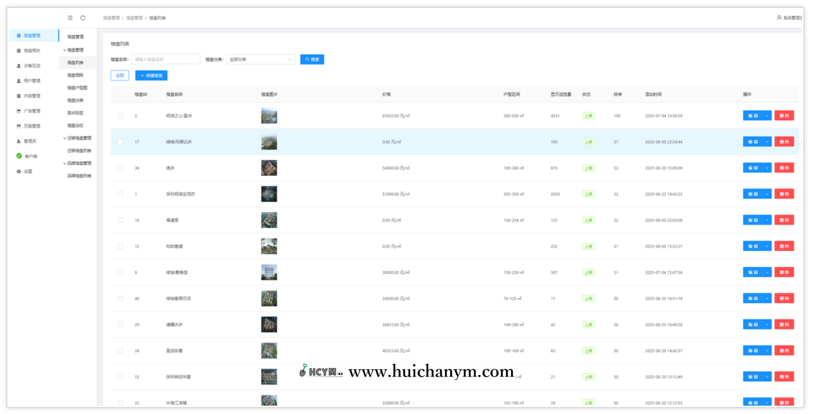The width and height of the screenshot is (815, 414).
Task: Click the blue 创建楼盘 button
Action: click(x=151, y=75)
